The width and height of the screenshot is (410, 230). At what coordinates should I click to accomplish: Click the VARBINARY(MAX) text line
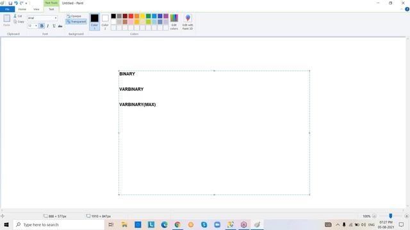(x=138, y=105)
